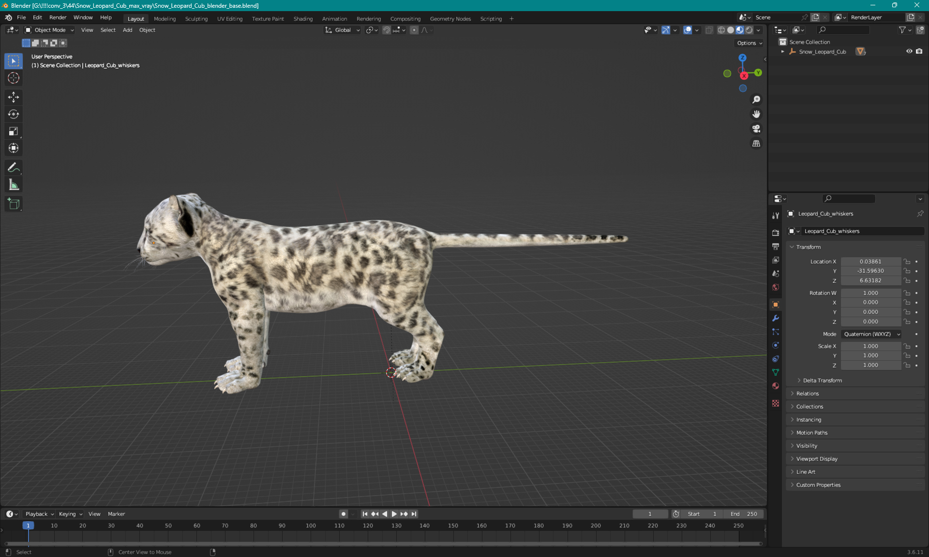Jump to the timeline end frame
The image size is (929, 557).
(x=414, y=514)
